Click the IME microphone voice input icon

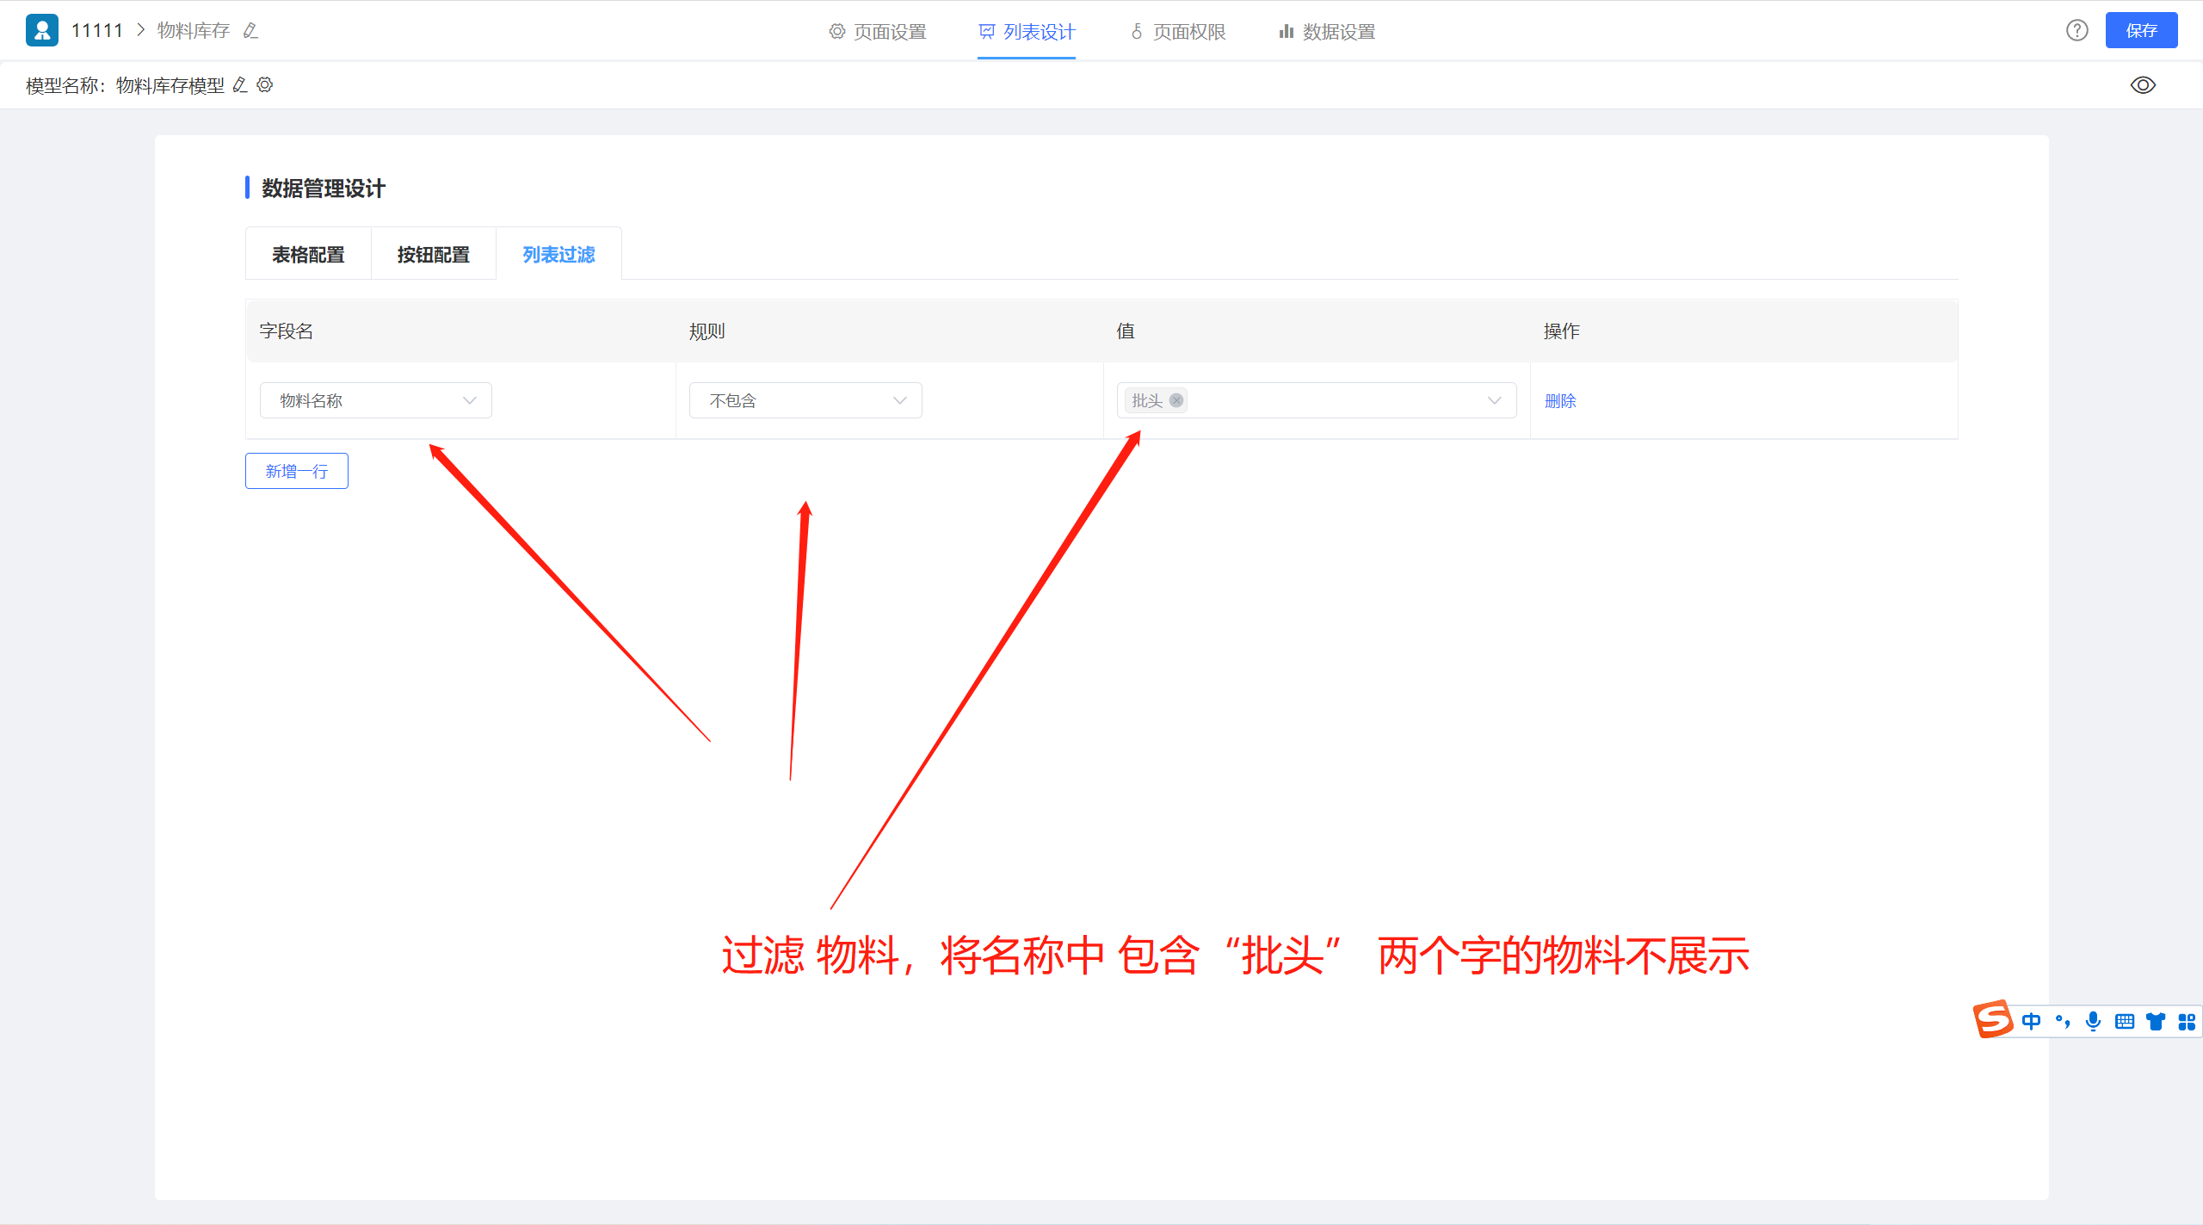2094,1021
